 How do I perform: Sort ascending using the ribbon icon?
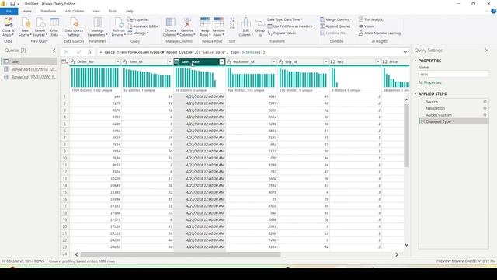[x=232, y=19]
